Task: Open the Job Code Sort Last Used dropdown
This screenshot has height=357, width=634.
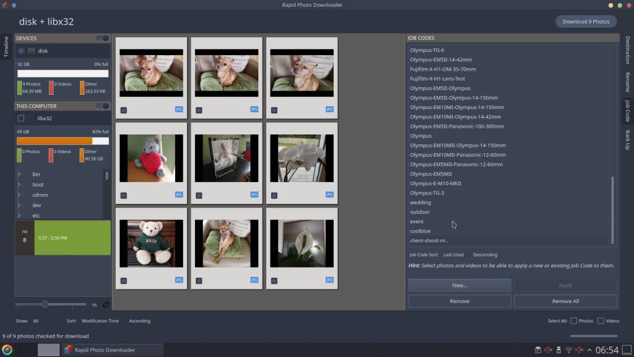Action: (453, 255)
